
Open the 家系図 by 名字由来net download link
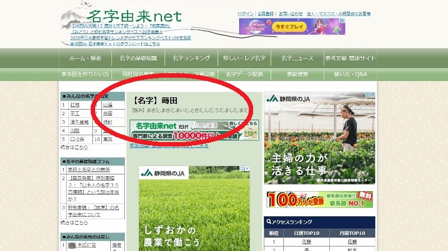pos(115,44)
